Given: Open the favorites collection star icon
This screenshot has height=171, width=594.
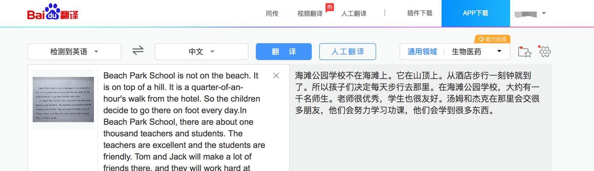Looking at the screenshot, I should coord(525,52).
